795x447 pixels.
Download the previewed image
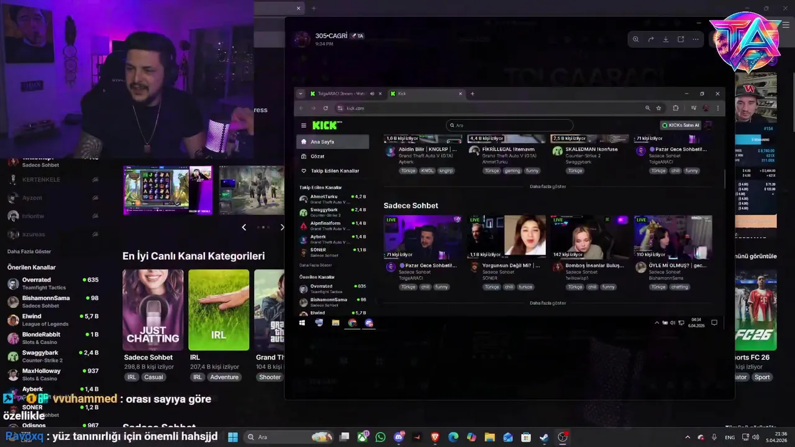pyautogui.click(x=666, y=39)
